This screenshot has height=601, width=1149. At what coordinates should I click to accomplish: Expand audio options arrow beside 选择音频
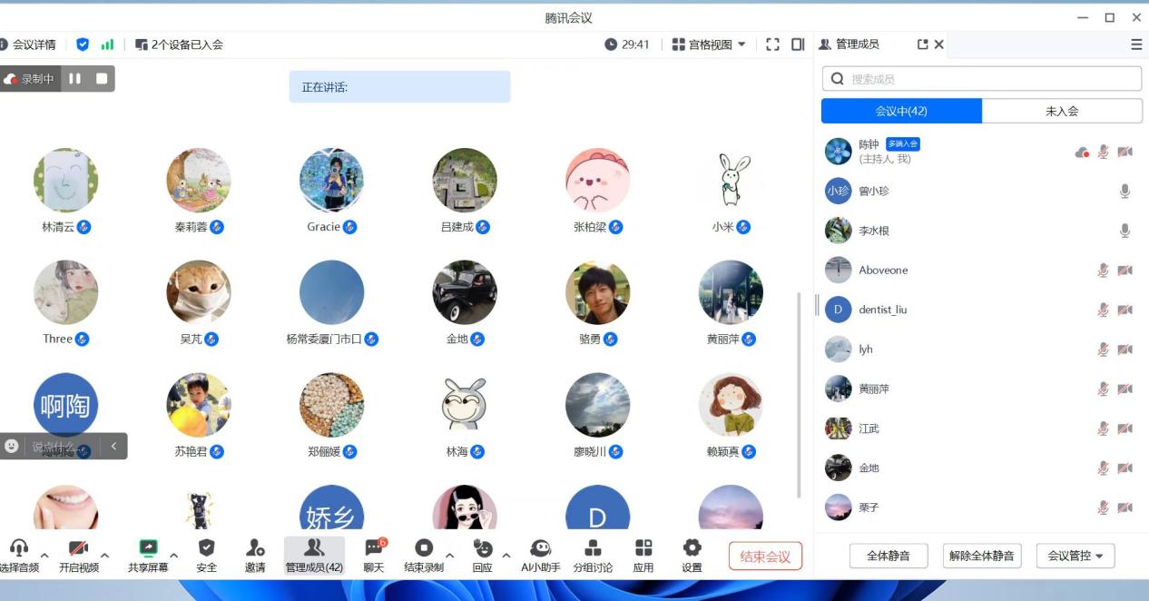coord(44,555)
